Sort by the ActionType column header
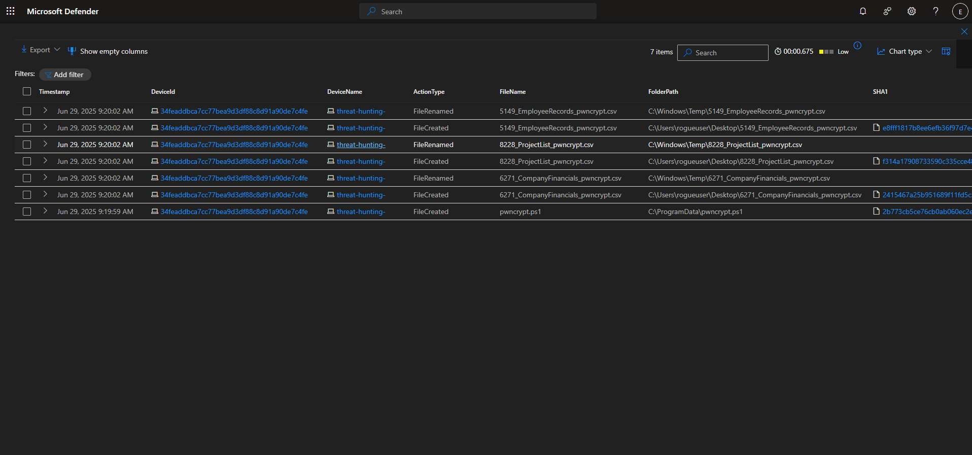 point(429,92)
